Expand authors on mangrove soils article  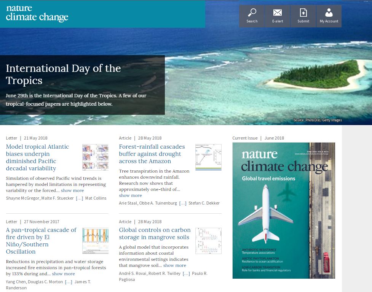click(186, 273)
